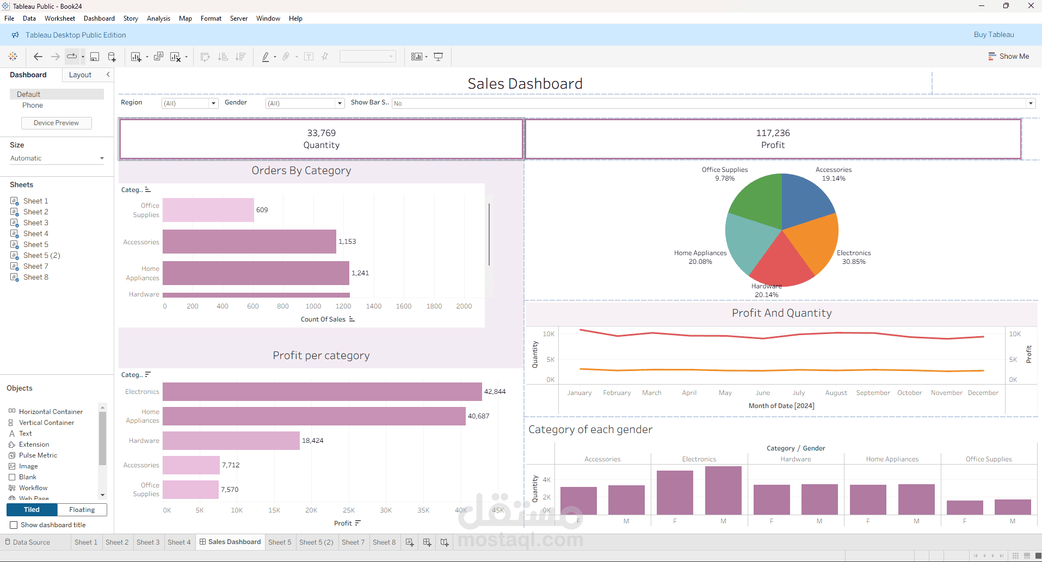
Task: Open the Show Me panel
Action: point(1009,56)
